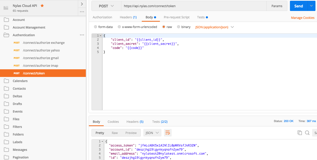Open the response Body tab

(96, 122)
